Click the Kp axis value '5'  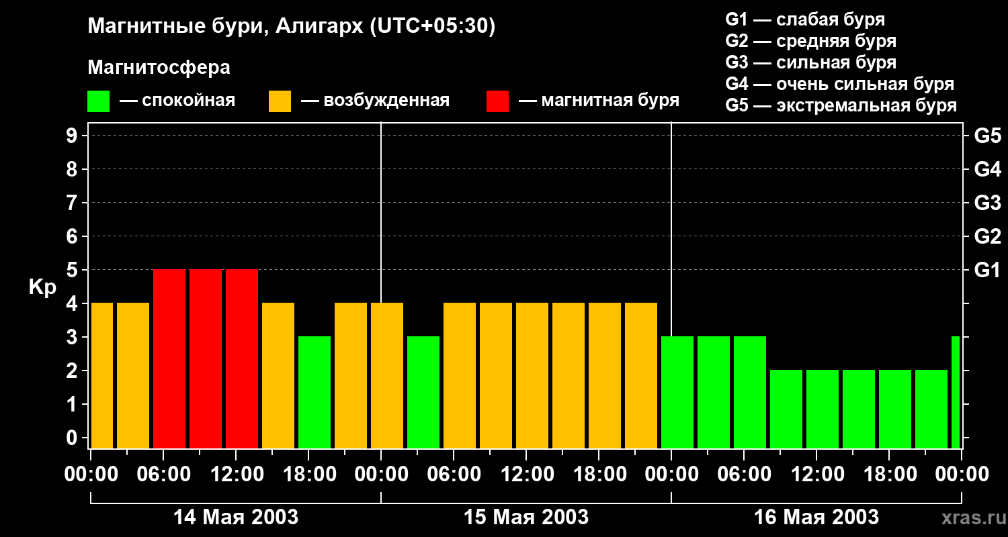point(73,270)
